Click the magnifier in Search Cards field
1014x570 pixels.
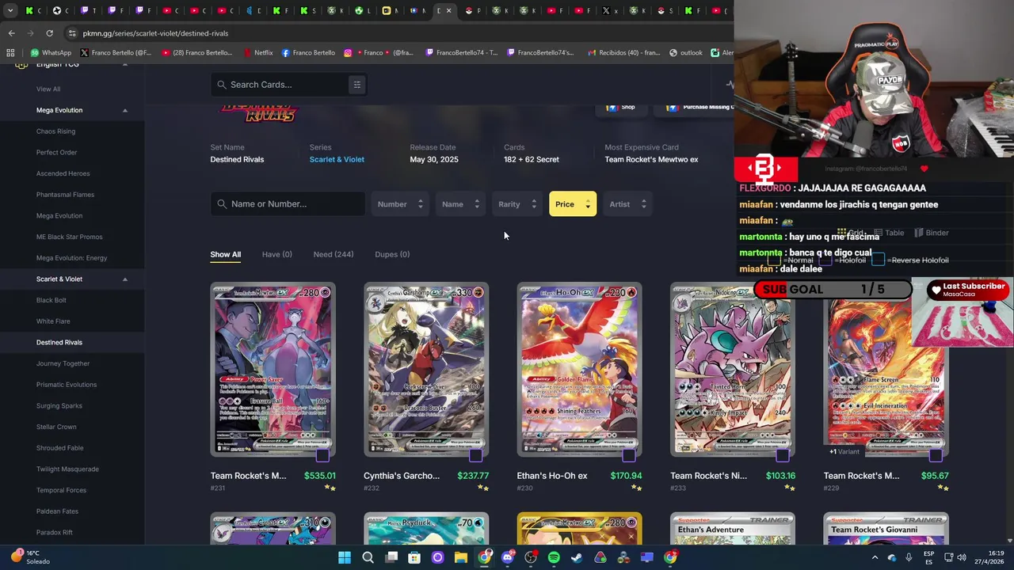(x=222, y=85)
